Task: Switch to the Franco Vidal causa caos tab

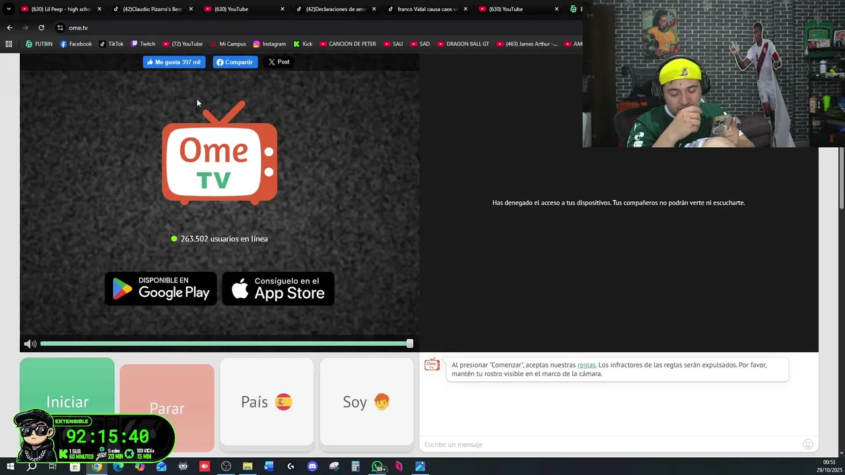Action: (x=426, y=9)
